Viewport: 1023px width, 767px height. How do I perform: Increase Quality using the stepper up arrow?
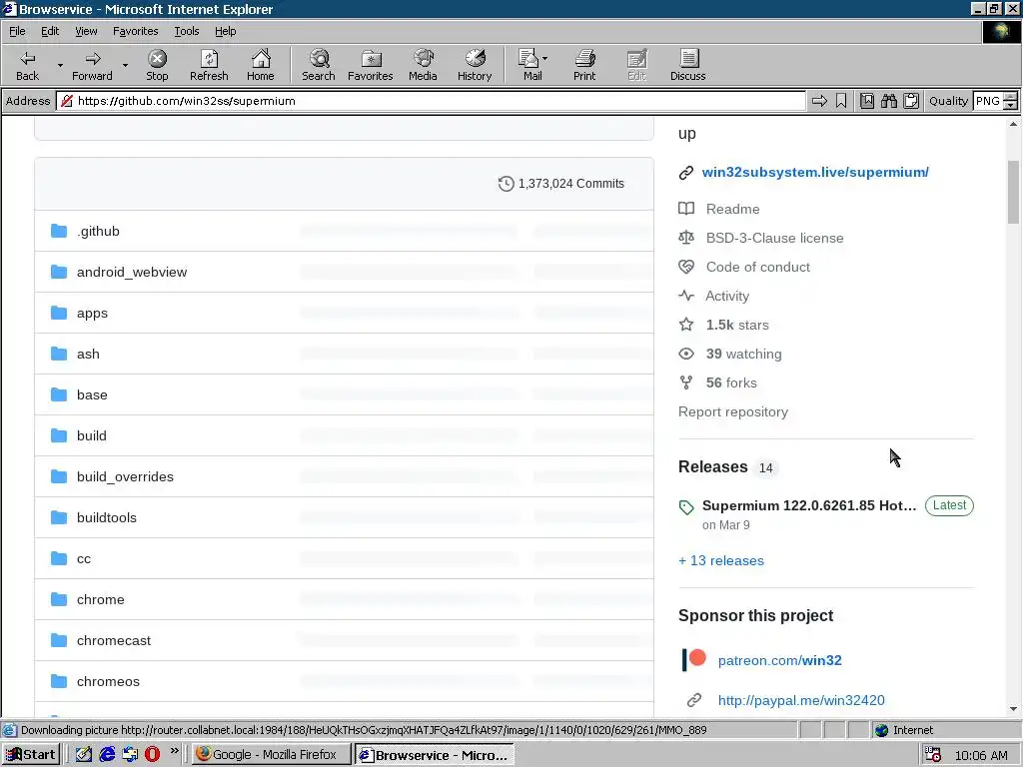(x=1011, y=97)
